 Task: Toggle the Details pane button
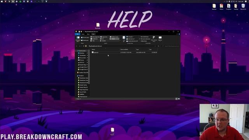(85, 40)
